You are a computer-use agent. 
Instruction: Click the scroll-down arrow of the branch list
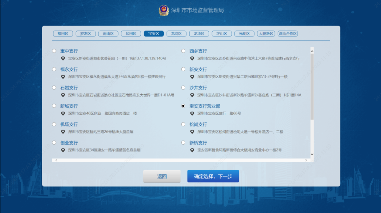(312, 154)
